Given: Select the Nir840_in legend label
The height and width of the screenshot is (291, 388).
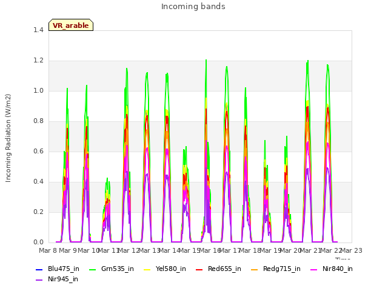Looking at the screenshot, I should coord(338,269).
